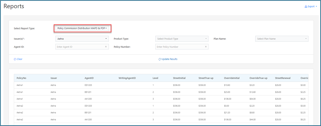
Task: Click the Export icon at top right
Action: [x=306, y=7]
